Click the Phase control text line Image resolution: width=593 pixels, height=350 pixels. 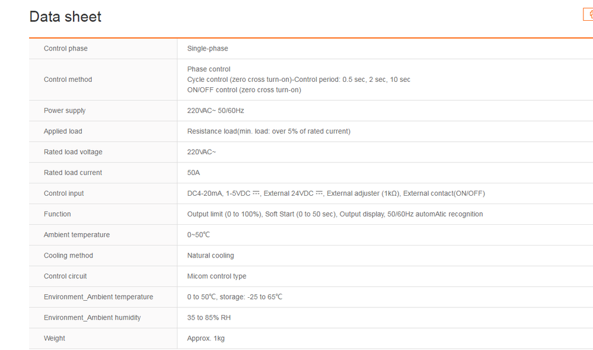pos(209,69)
